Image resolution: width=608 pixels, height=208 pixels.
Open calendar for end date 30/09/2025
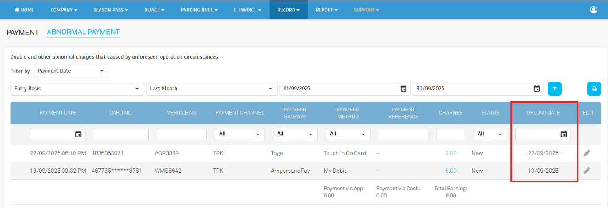click(537, 89)
